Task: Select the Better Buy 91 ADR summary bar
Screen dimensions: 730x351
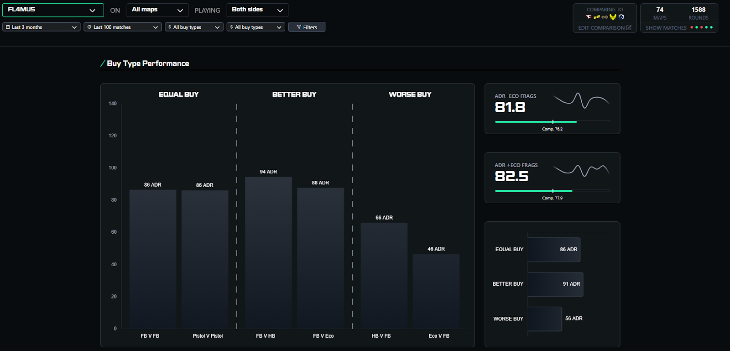Action: click(x=555, y=284)
